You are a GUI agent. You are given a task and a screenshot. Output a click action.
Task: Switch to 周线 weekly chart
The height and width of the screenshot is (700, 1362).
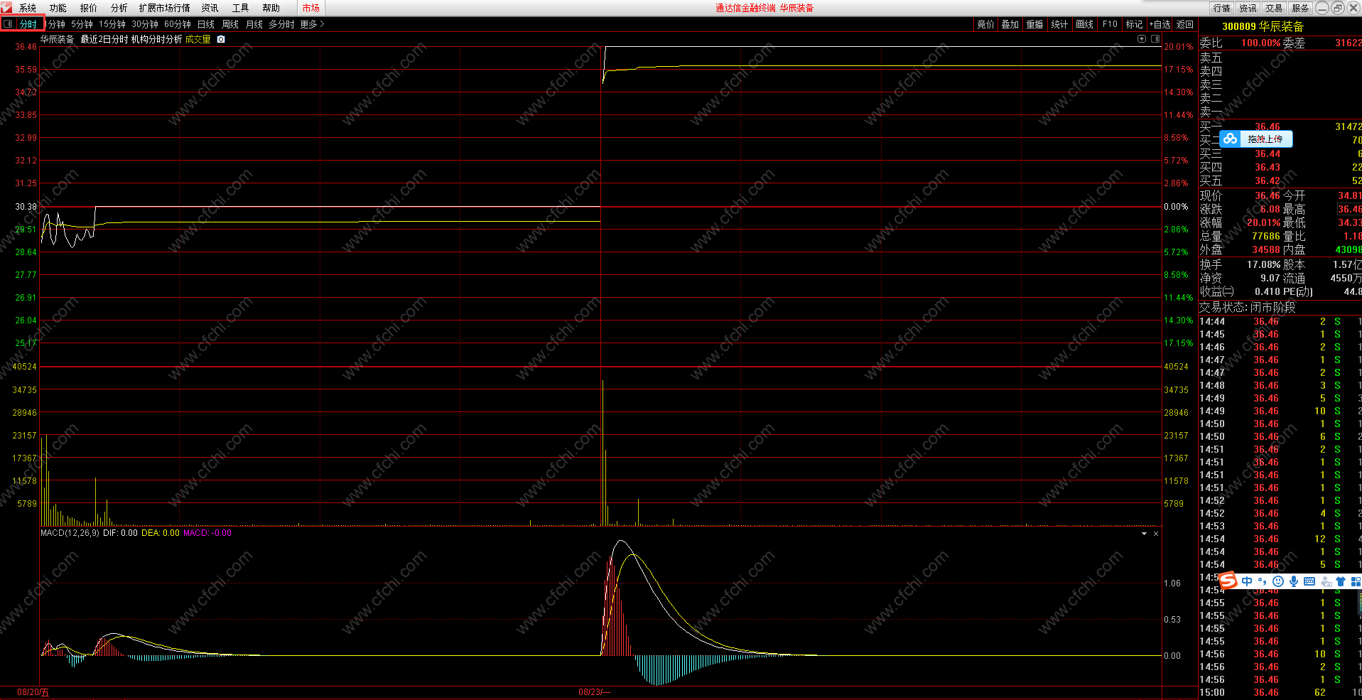click(x=230, y=24)
